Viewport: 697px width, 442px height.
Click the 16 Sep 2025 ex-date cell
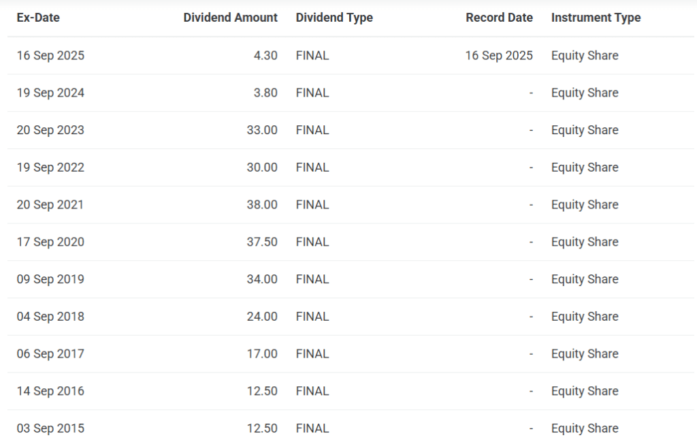point(50,56)
